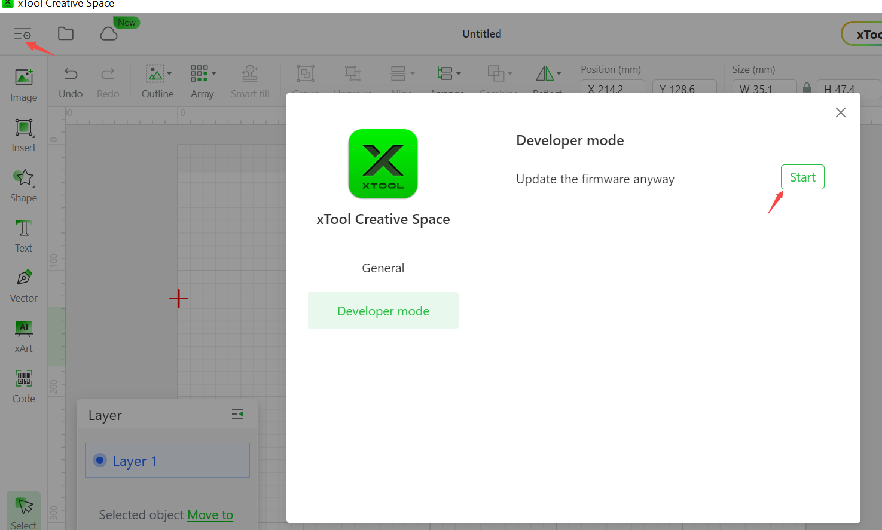Click the Align icon in toolbar
Image resolution: width=882 pixels, height=530 pixels.
(398, 73)
